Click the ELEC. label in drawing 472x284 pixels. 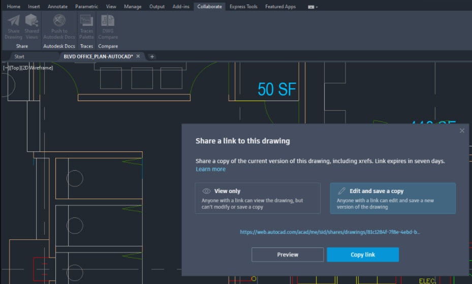click(x=427, y=281)
